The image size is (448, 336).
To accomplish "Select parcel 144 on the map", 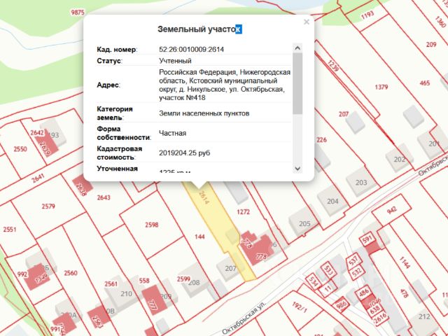I will coord(199,237).
